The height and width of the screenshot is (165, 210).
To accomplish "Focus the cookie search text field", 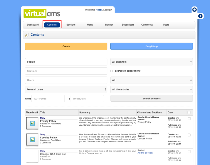I will (x=66, y=62).
